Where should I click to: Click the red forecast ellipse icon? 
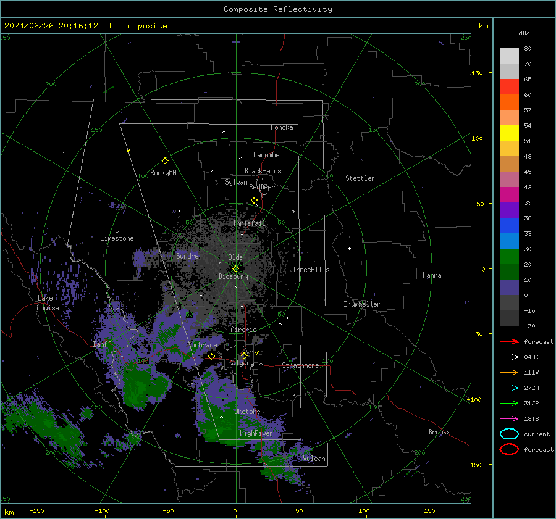pos(509,449)
